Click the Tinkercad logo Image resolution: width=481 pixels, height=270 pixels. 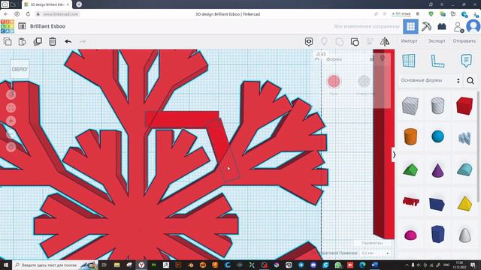(x=8, y=26)
